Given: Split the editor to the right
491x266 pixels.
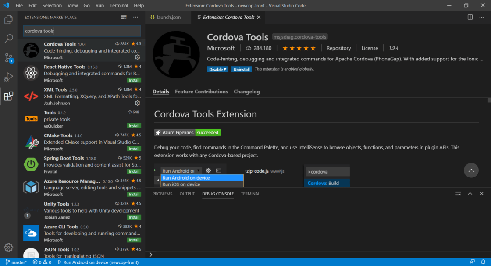Looking at the screenshot, I should pos(470,17).
